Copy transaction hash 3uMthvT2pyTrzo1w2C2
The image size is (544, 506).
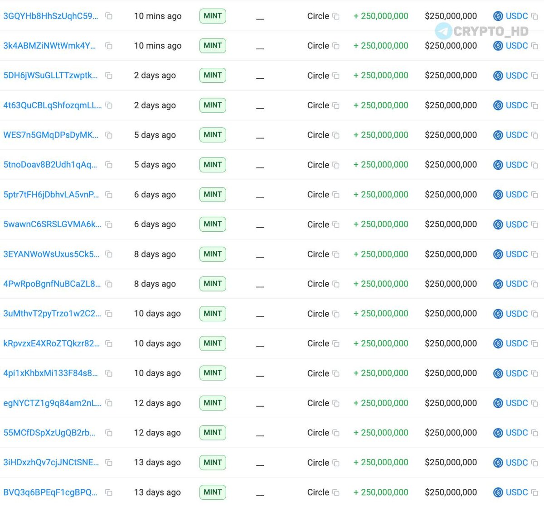pos(109,314)
